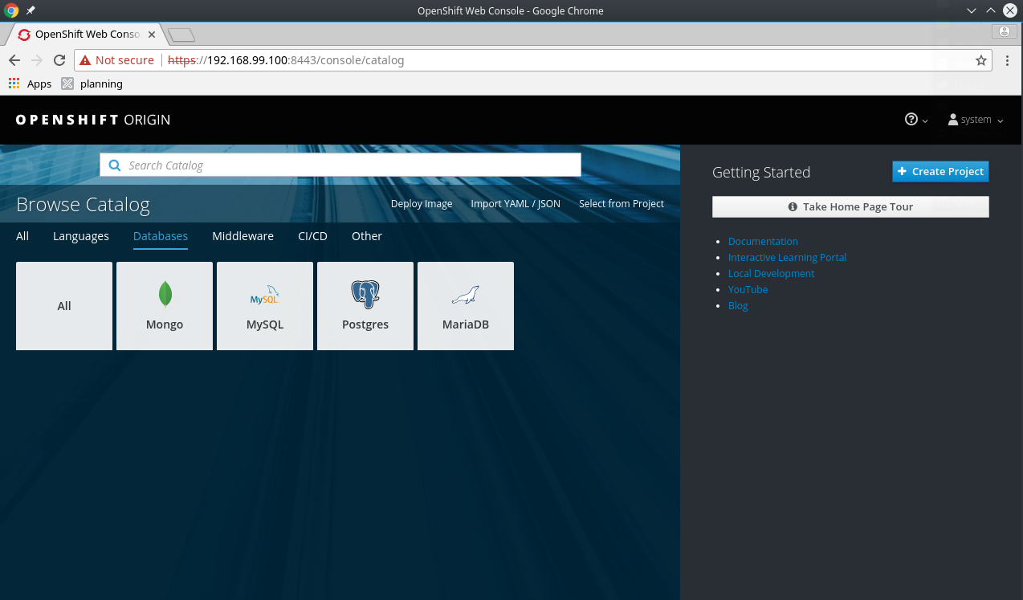
Task: Click Import YAML / JSON
Action: pyautogui.click(x=516, y=204)
